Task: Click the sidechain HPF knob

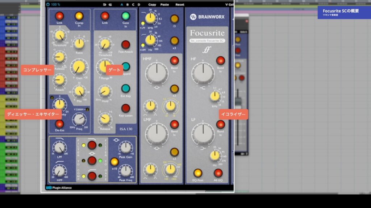Action: (x=60, y=171)
